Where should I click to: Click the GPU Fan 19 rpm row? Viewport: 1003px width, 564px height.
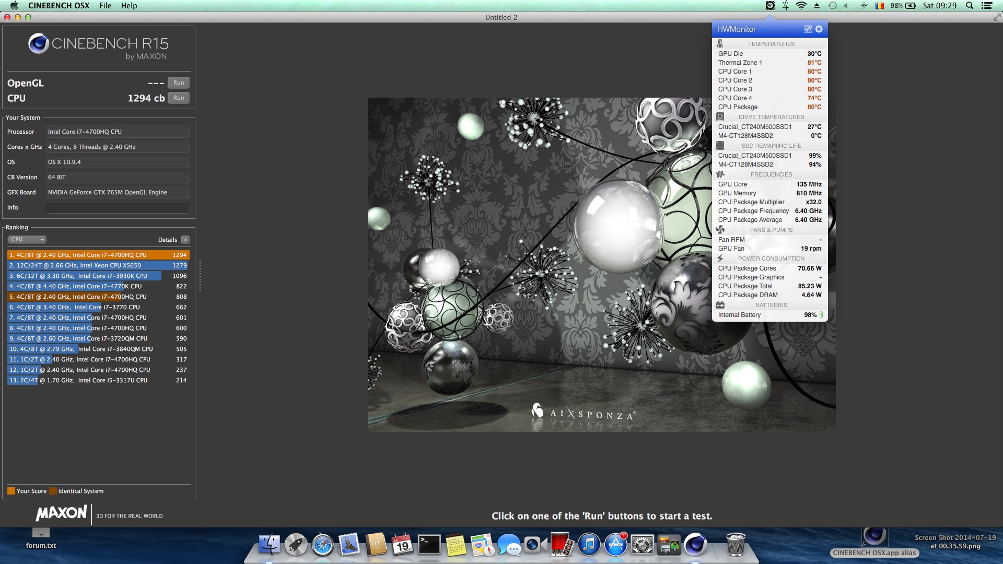pos(769,249)
